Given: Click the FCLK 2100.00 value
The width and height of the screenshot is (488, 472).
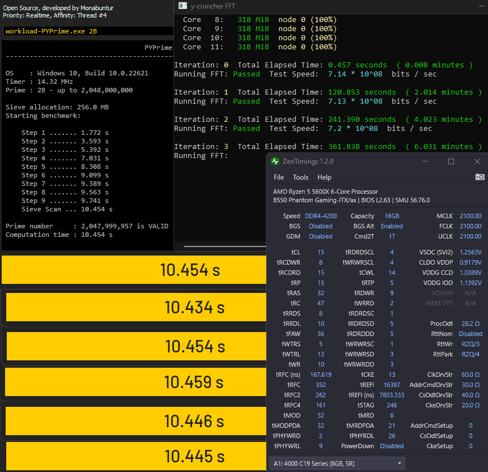Looking at the screenshot, I should click(470, 226).
